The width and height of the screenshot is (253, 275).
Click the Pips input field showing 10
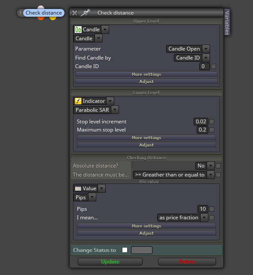(x=203, y=209)
